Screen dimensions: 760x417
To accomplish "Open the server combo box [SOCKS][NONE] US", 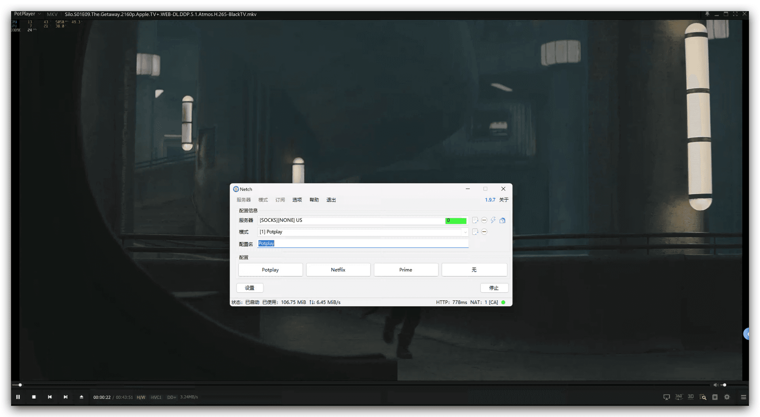I will [x=363, y=220].
